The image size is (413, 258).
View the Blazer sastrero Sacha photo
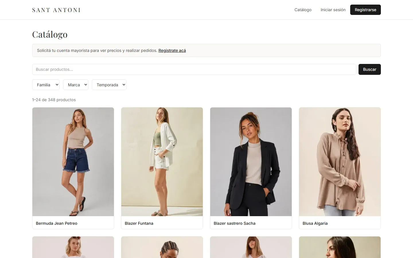click(251, 162)
